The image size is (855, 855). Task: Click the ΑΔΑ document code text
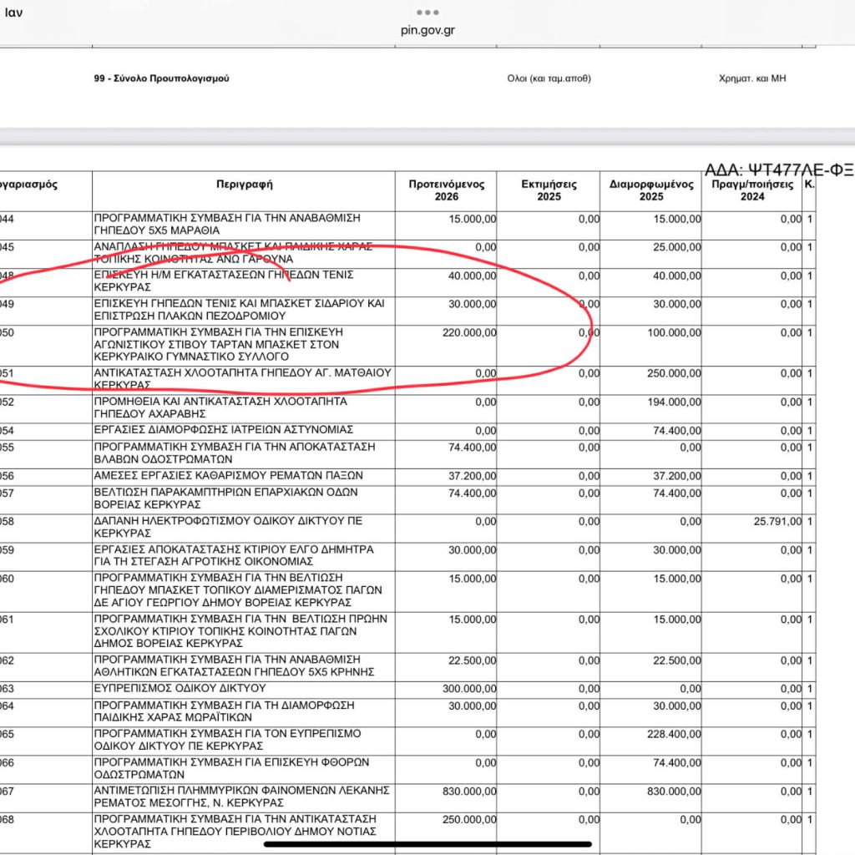pos(779,170)
